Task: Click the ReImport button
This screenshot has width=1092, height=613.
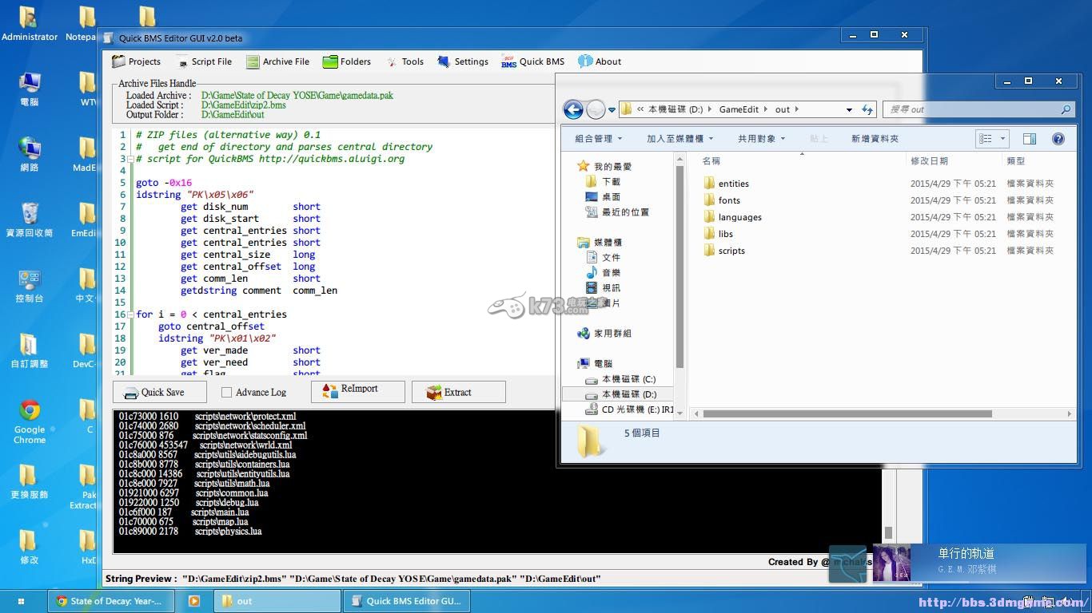Action: 357,391
